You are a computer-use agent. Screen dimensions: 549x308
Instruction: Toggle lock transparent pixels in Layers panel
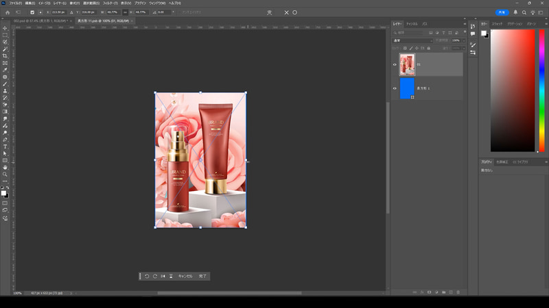coord(405,48)
